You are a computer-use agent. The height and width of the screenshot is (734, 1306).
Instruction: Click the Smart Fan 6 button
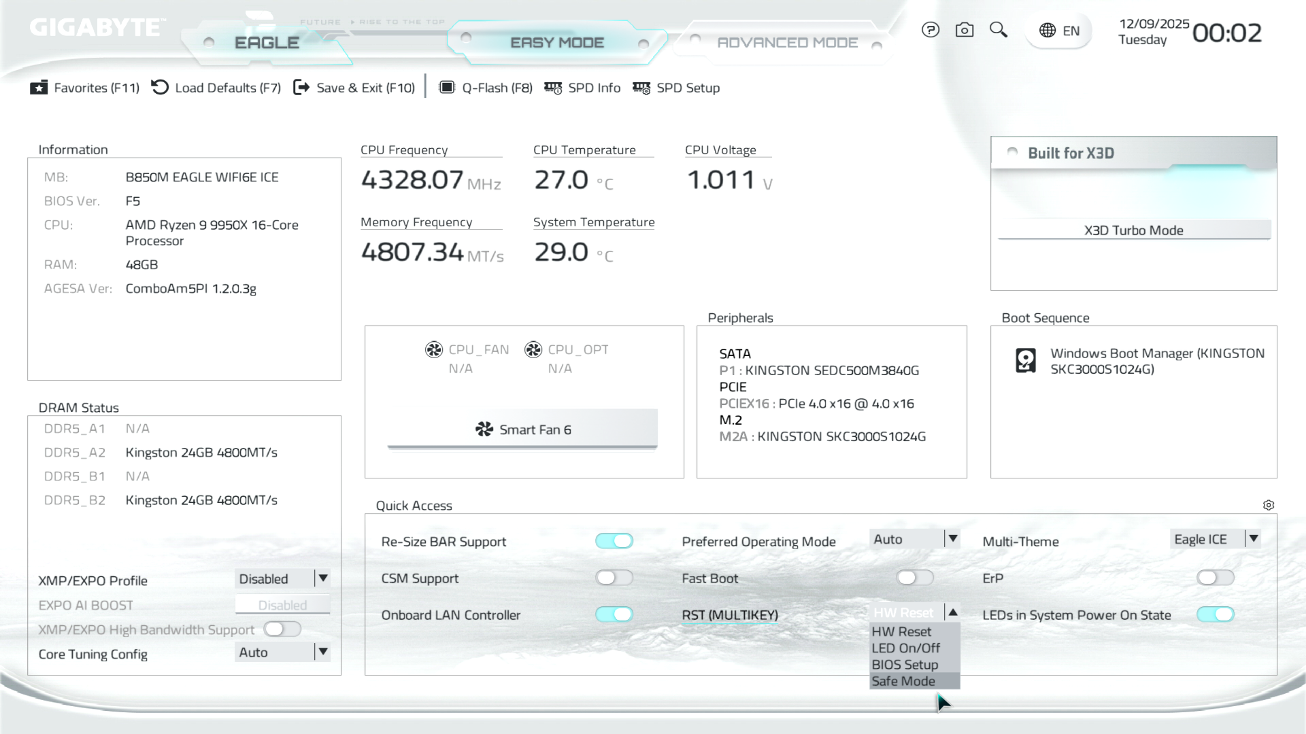tap(522, 430)
